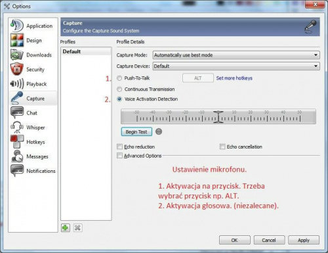Delete profile with the gray X icon
Viewport: 328px width, 253px height.
(x=77, y=228)
